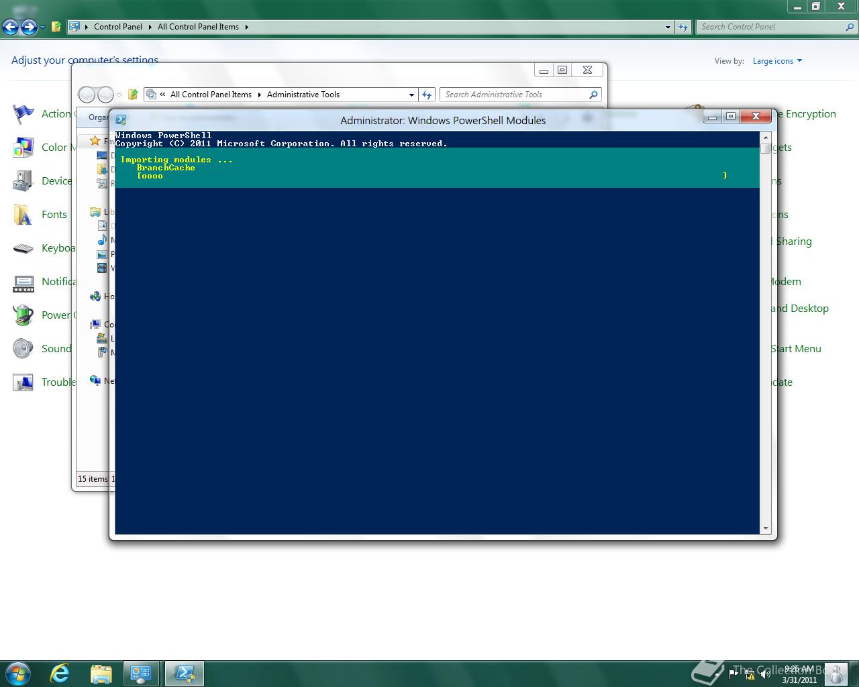The width and height of the screenshot is (859, 687).
Task: Click the PowerShell scrollbar down arrow
Action: click(x=766, y=529)
